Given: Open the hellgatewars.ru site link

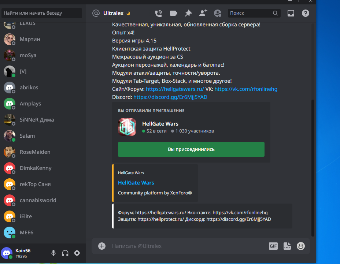Looking at the screenshot, I should click(x=175, y=89).
